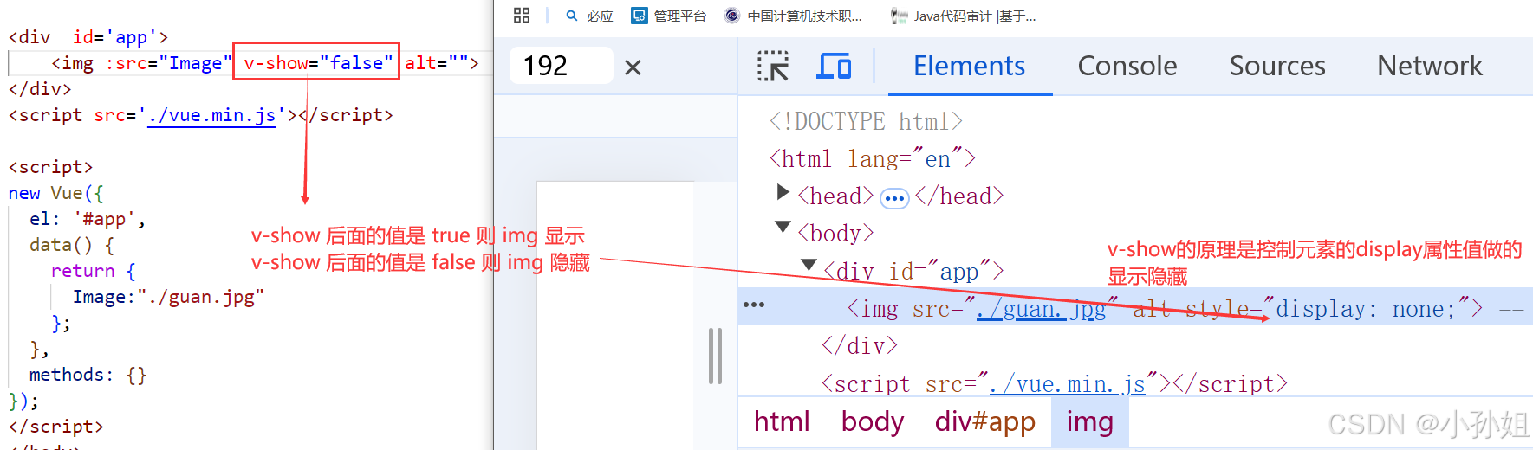Click the v-show="false" attribute in code
This screenshot has height=450, width=1533.
tap(319, 63)
